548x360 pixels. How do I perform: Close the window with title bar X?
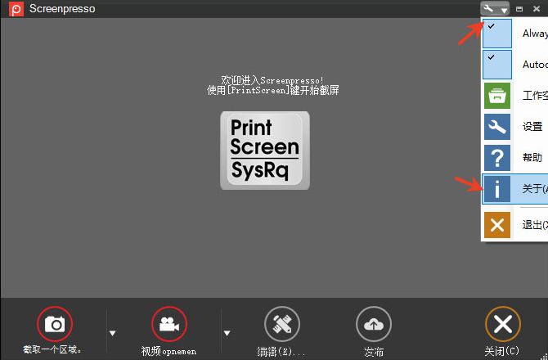[x=537, y=9]
